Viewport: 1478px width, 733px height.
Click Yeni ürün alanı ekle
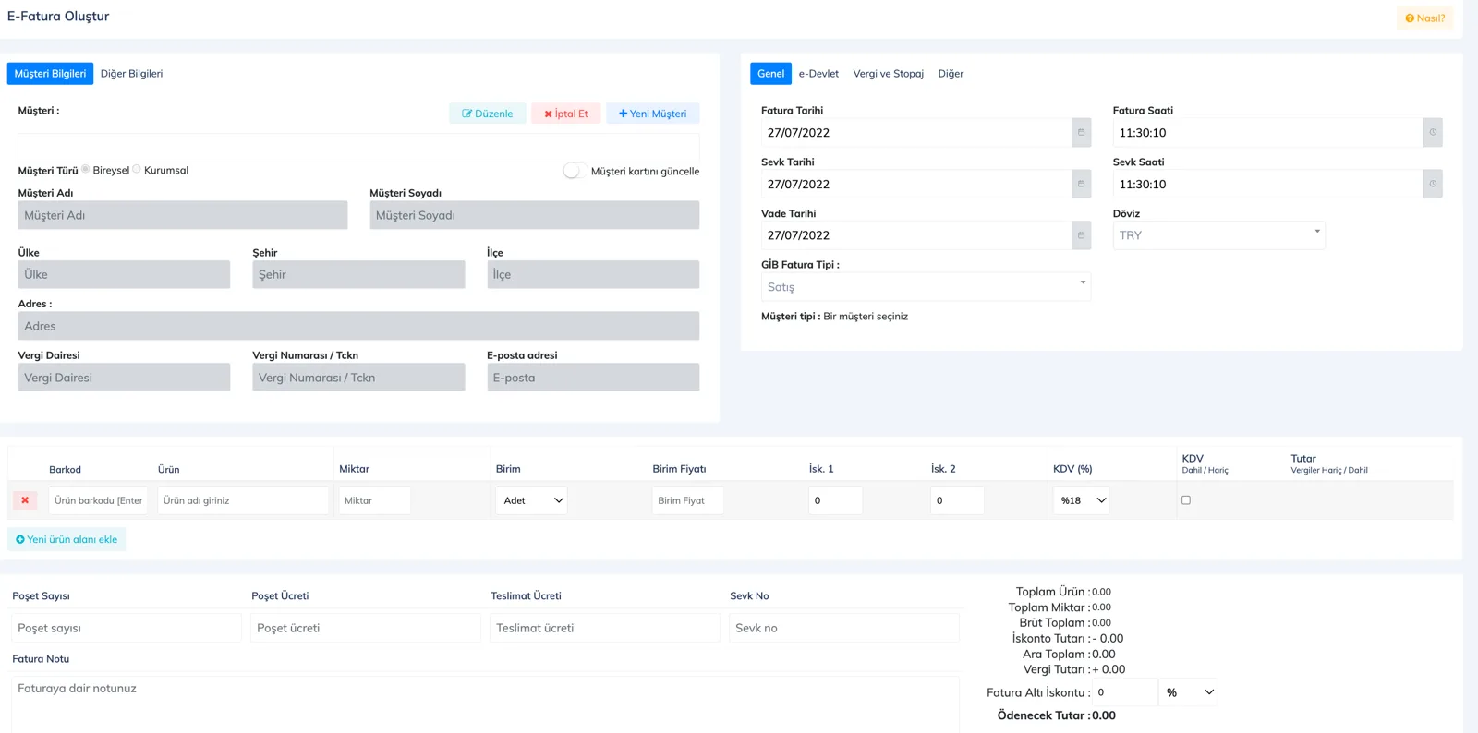tap(67, 539)
